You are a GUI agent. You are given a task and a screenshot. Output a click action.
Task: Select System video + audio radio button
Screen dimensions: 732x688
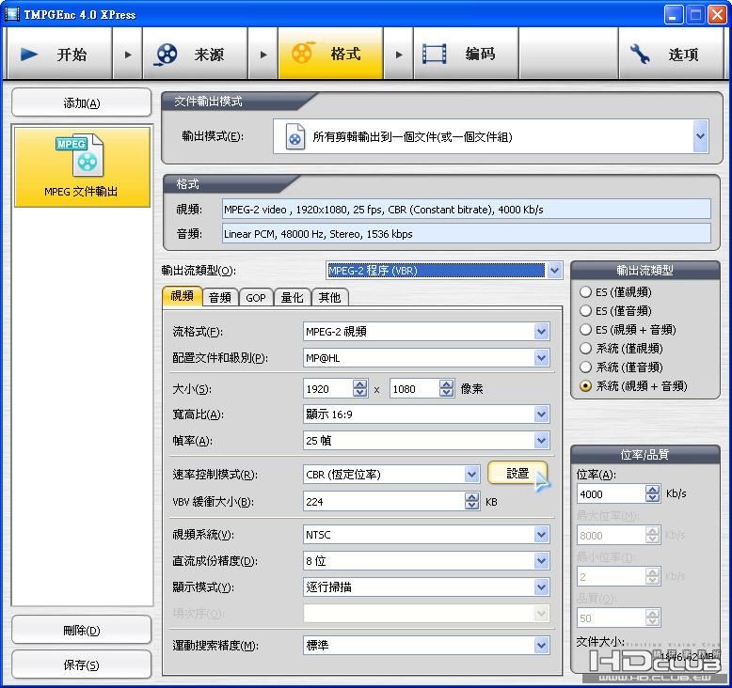point(585,385)
